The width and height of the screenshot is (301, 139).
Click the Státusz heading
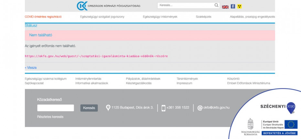tap(31, 26)
